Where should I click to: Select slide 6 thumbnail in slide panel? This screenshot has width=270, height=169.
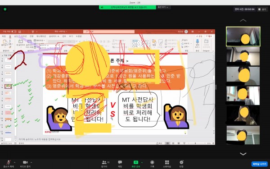click(8, 93)
